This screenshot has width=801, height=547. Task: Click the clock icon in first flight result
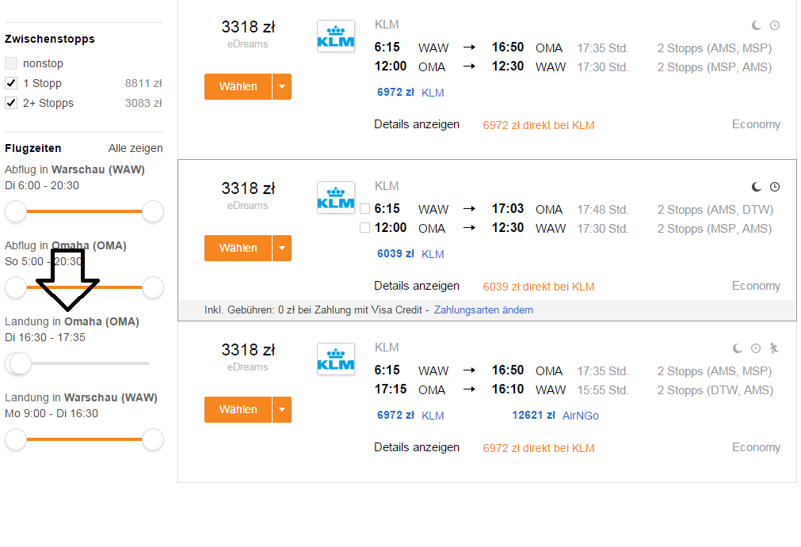775,25
